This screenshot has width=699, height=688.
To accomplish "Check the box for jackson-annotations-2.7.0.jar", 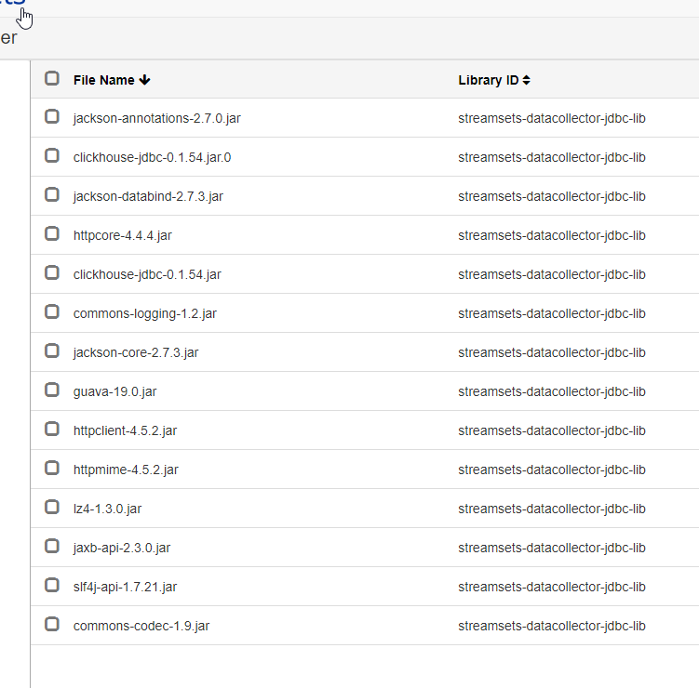I will (x=52, y=116).
